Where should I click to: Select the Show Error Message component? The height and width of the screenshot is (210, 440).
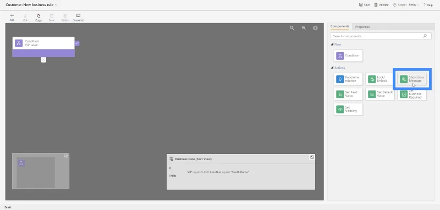pyautogui.click(x=411, y=79)
